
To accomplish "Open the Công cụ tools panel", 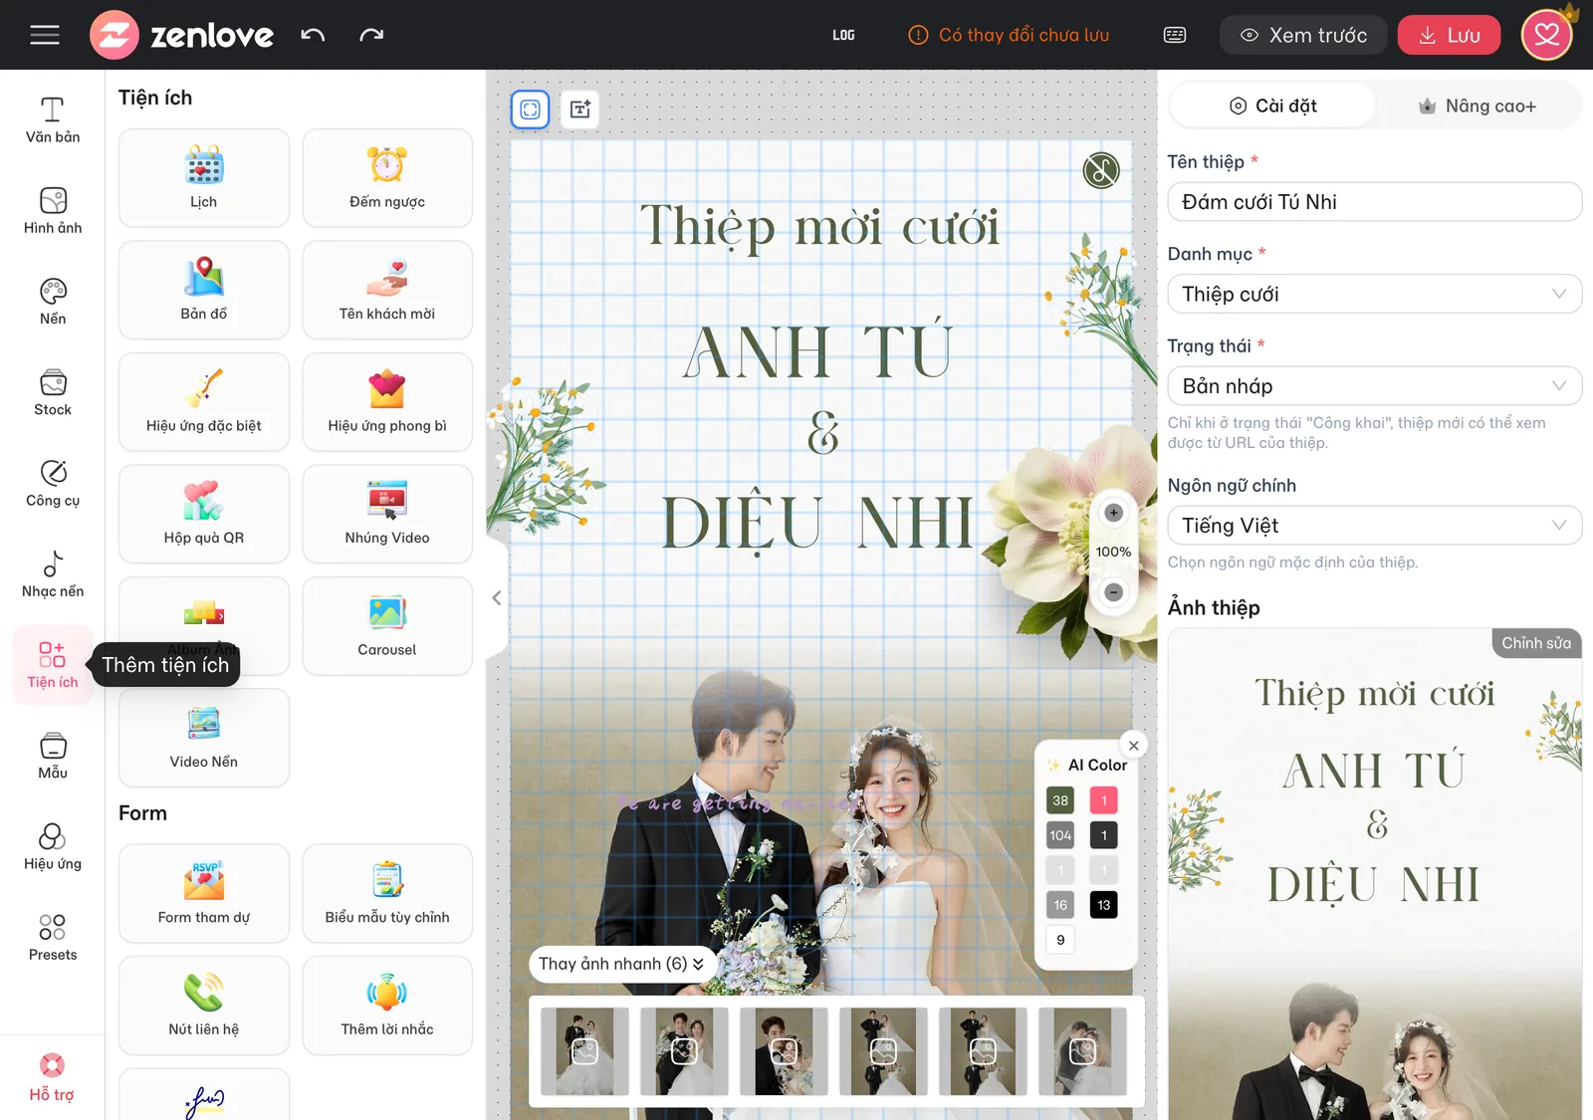I will pos(53,483).
